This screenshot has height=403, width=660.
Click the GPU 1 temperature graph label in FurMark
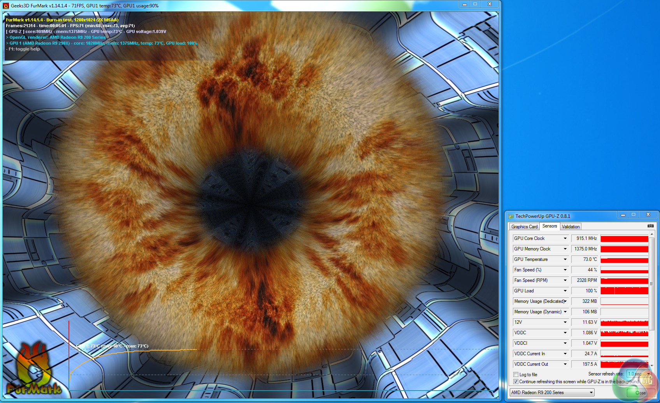pos(112,346)
